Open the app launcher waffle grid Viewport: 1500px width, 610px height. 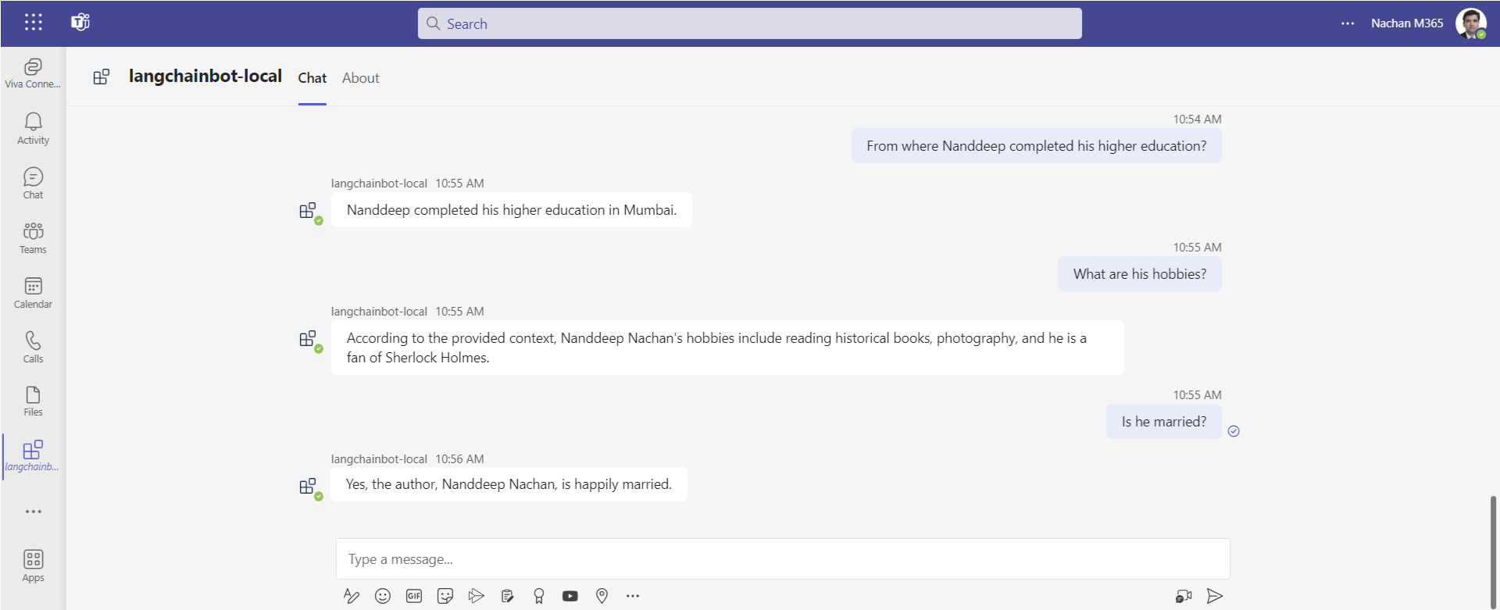[33, 23]
